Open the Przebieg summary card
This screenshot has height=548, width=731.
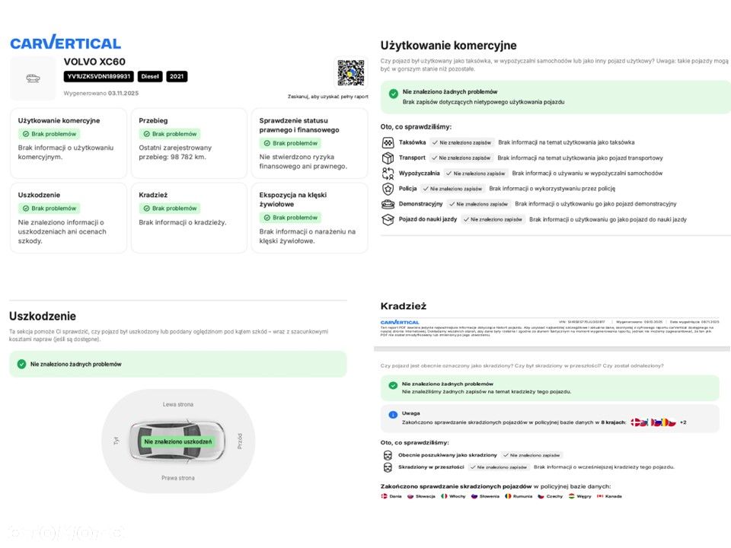[x=189, y=143]
